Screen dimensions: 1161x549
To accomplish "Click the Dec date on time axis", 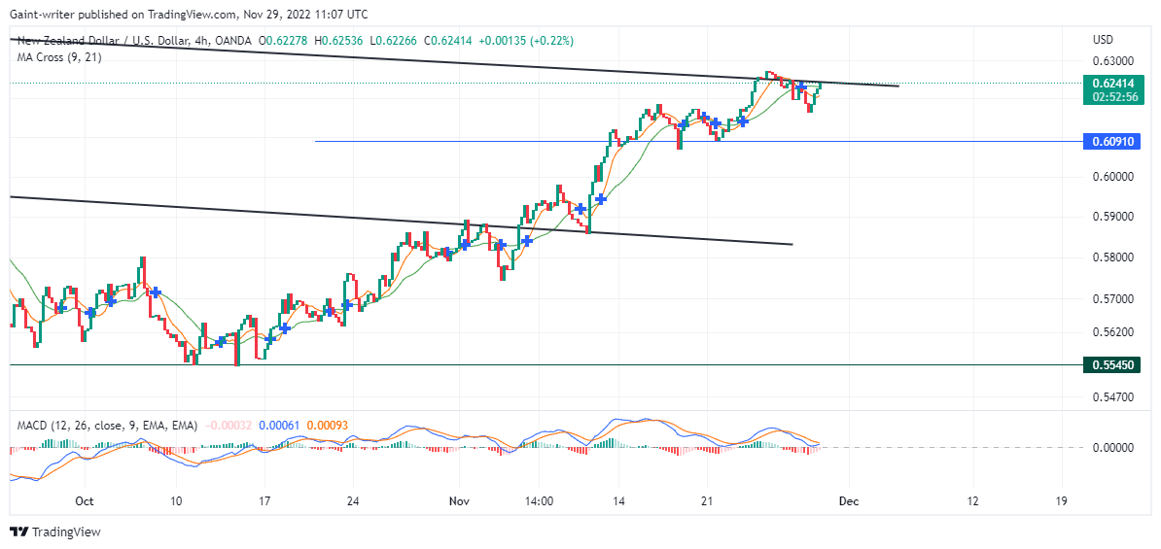I will [849, 501].
